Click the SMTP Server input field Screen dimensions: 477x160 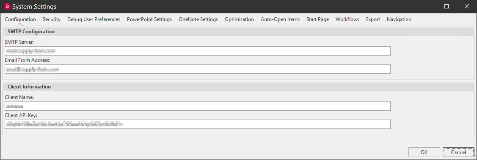(x=198, y=51)
